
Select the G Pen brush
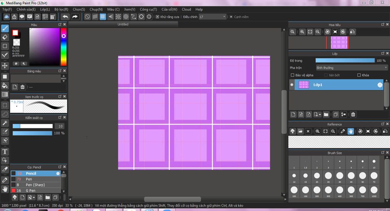35,190
